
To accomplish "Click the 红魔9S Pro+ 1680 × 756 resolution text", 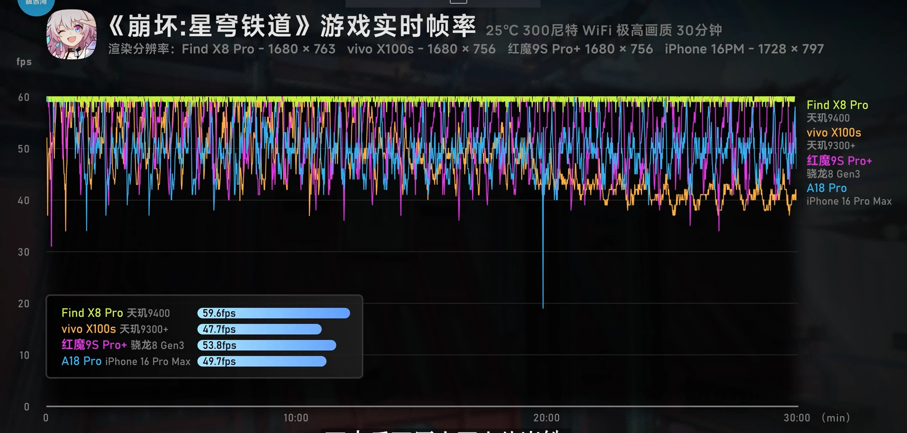I will (580, 49).
